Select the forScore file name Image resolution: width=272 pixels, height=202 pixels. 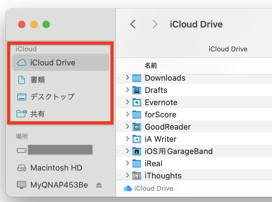[x=160, y=115]
